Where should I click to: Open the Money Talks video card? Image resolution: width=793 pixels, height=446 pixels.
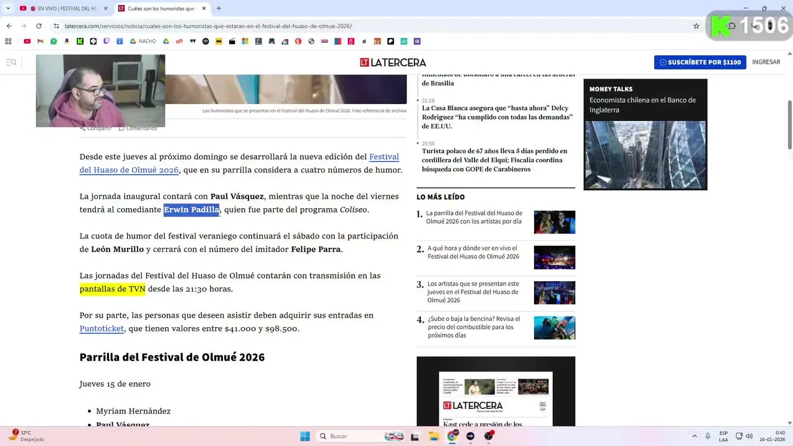[645, 134]
